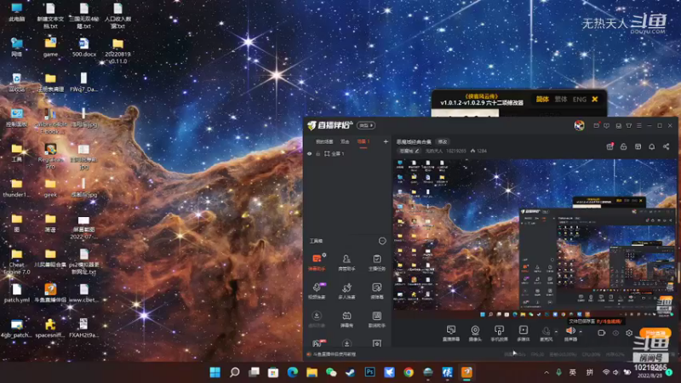Open Google Chrome from the taskbar
The height and width of the screenshot is (383, 681).
pyautogui.click(x=409, y=372)
